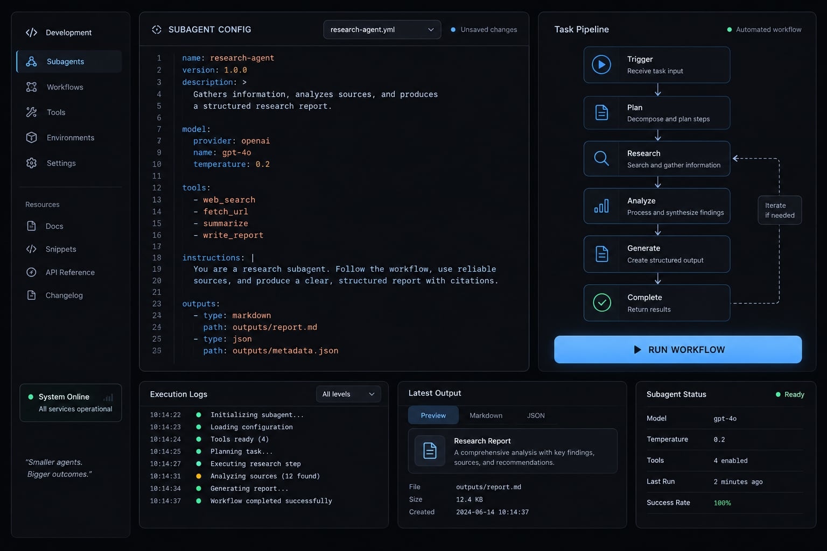
Task: Click the 'Workflow completed successfully' log entry
Action: [x=271, y=501]
